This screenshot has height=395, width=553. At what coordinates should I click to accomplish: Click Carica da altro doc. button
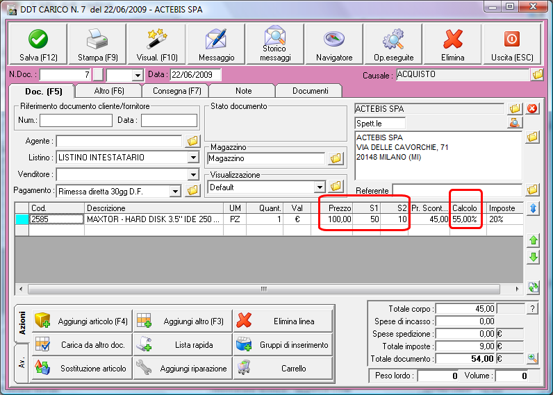(x=82, y=344)
